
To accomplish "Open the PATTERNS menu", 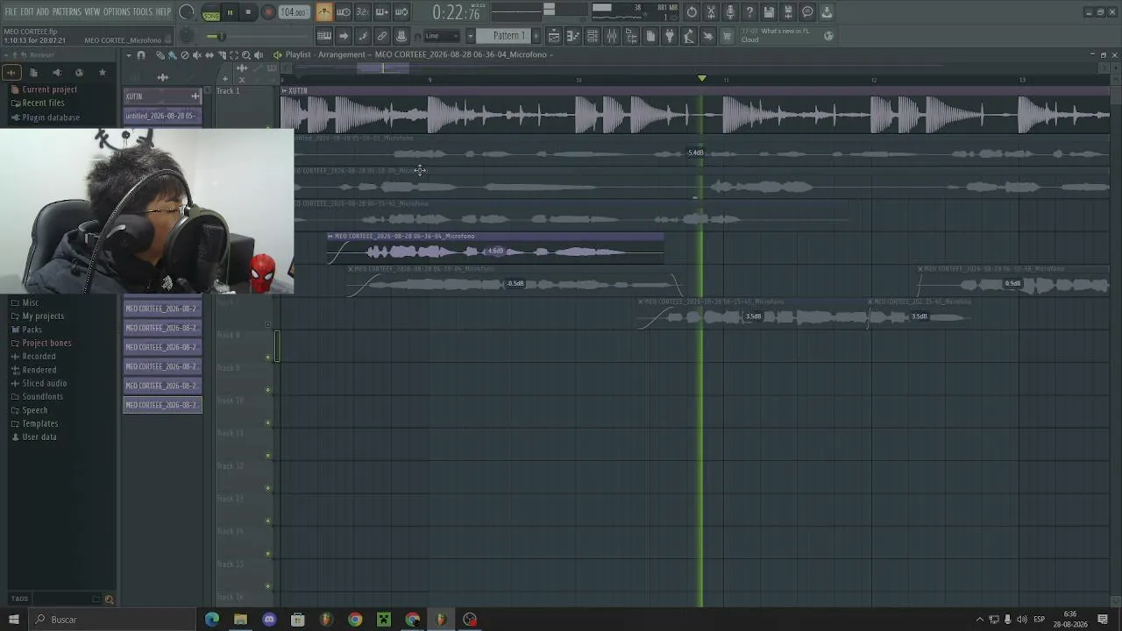I will point(67,12).
